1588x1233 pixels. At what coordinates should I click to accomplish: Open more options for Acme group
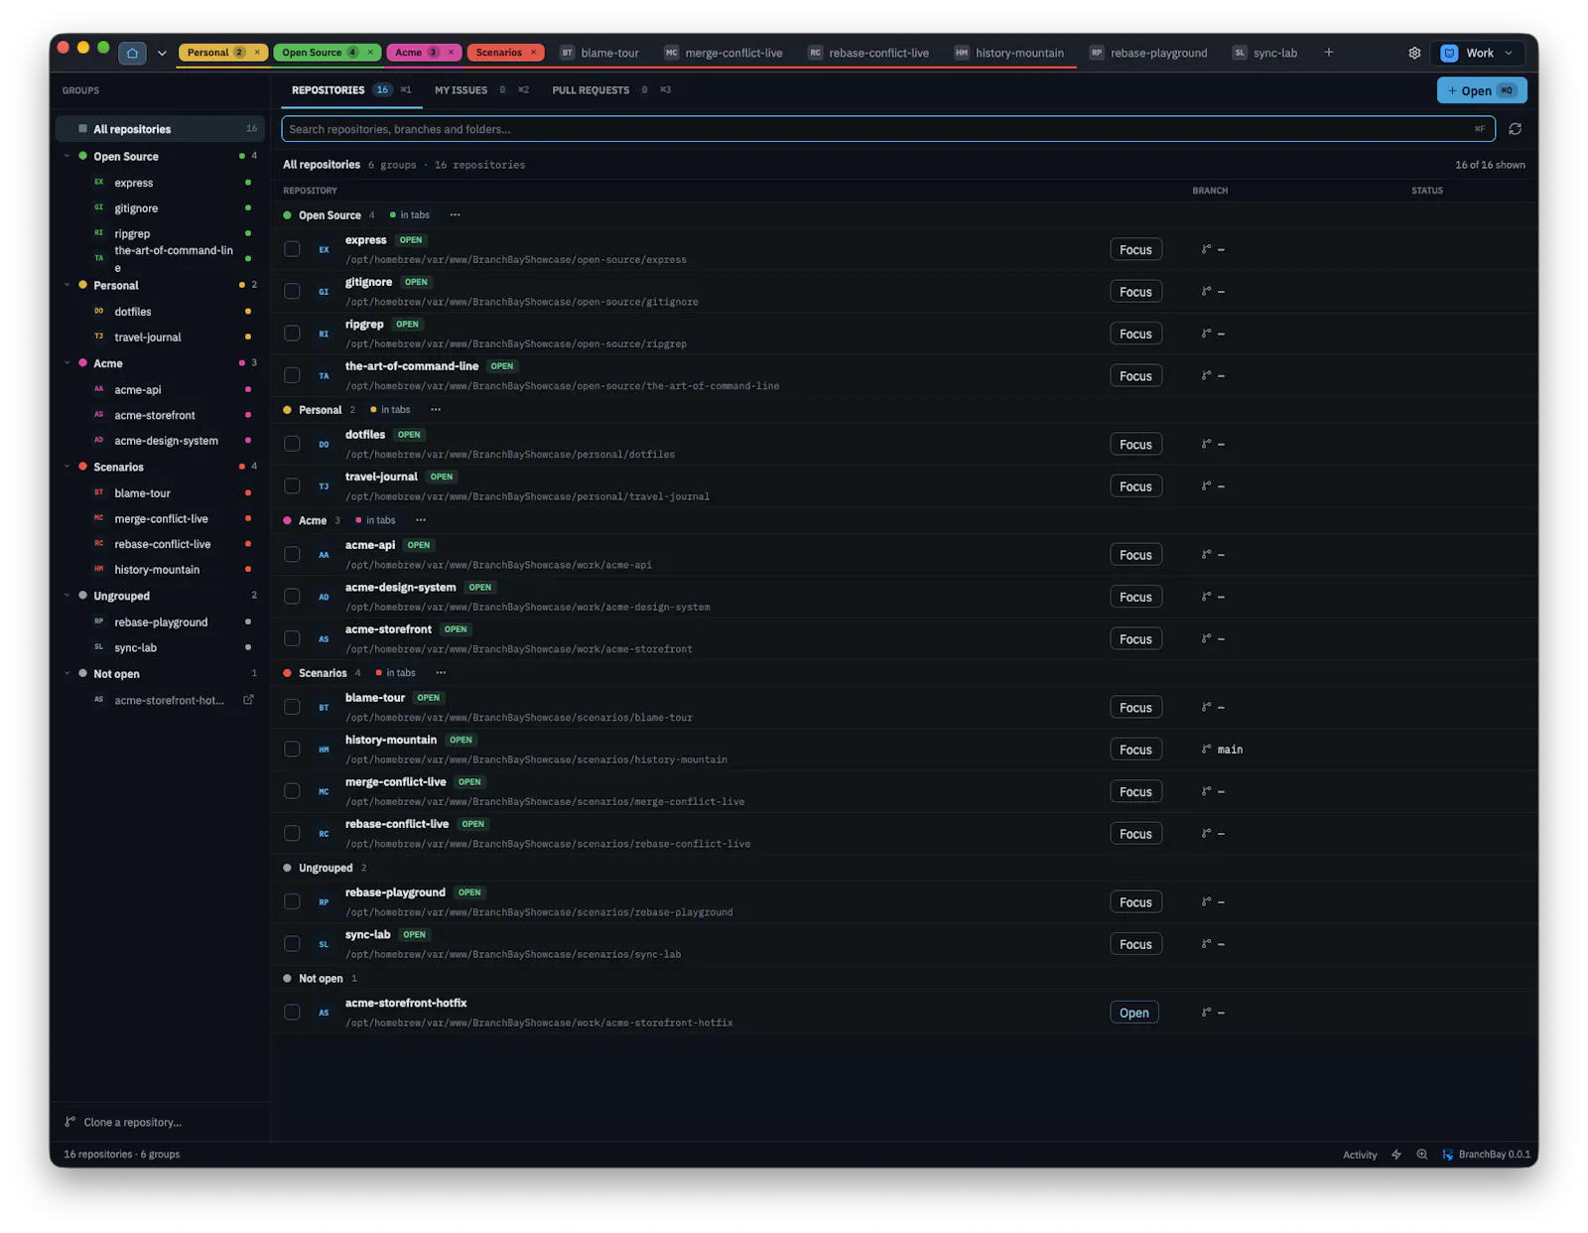(x=421, y=520)
